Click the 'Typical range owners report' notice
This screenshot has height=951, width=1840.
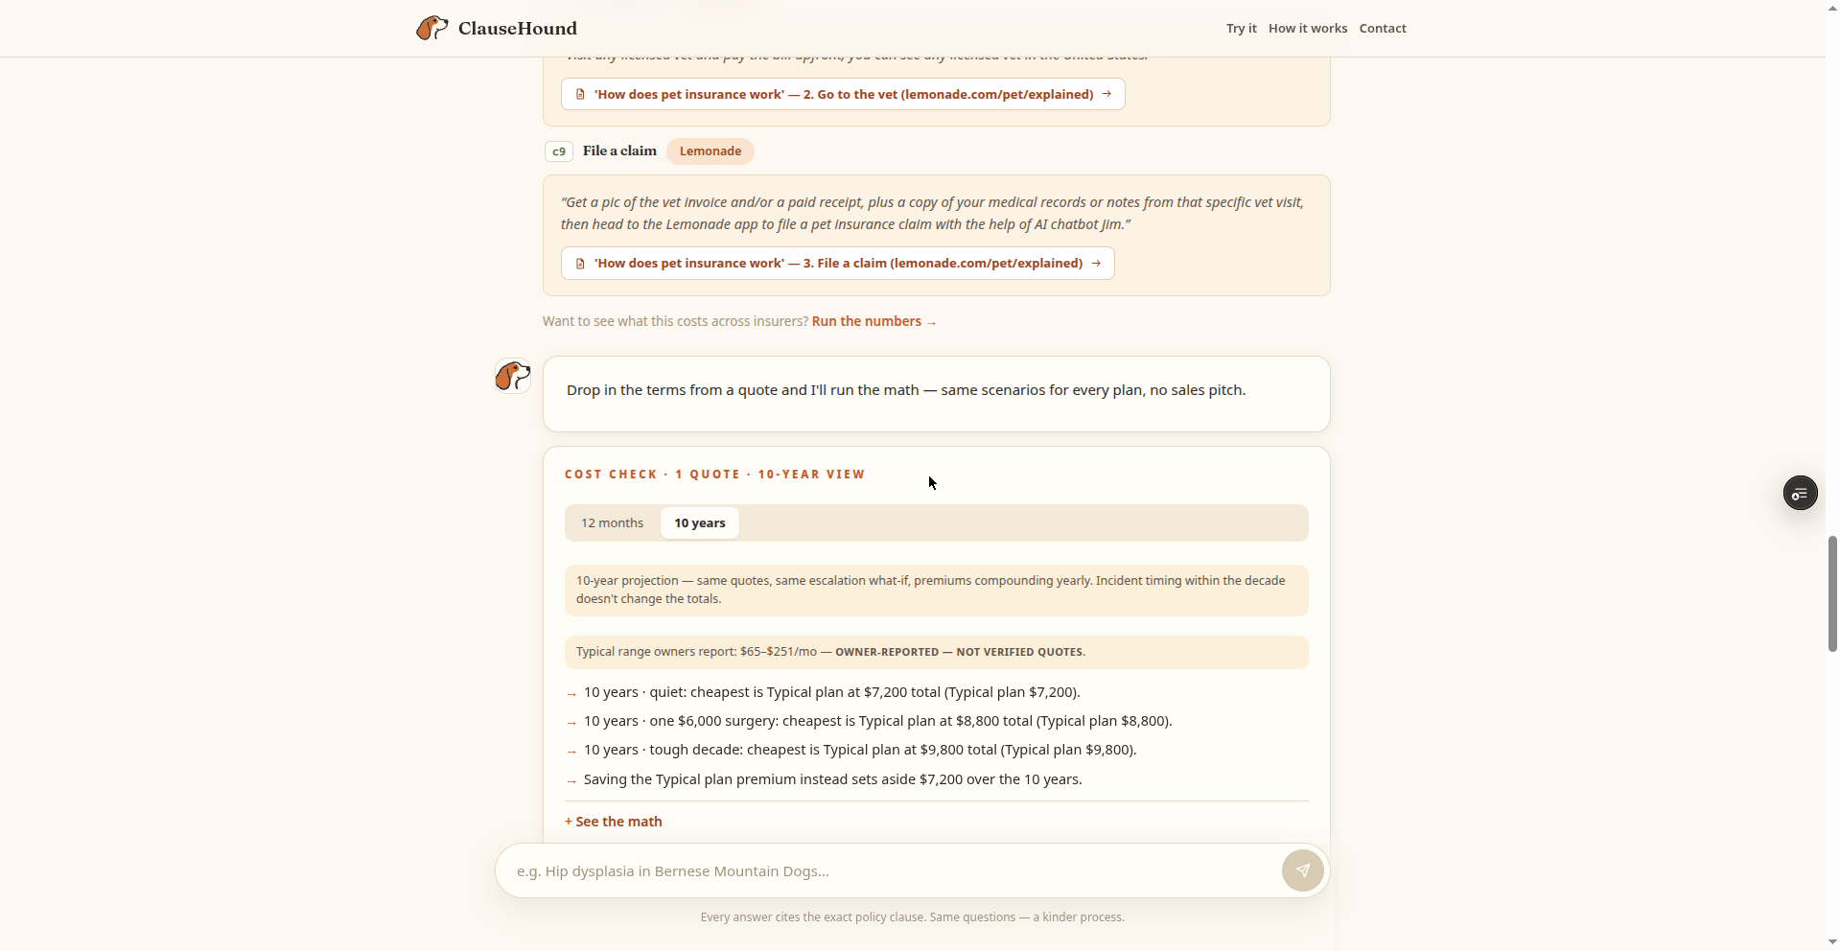(x=936, y=652)
